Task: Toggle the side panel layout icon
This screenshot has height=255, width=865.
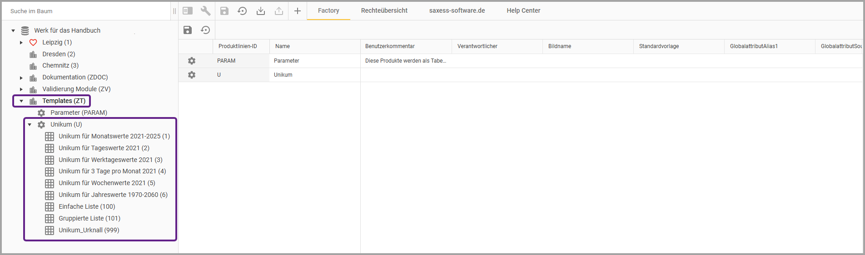Action: (188, 11)
